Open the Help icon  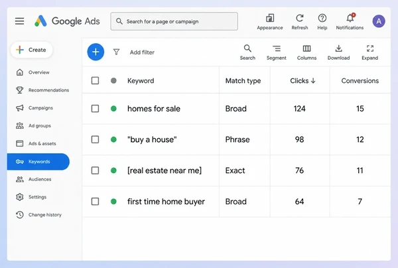[322, 22]
